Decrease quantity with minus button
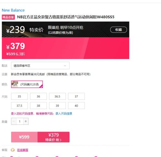Viewport: 161px width, 157px height. (x=14, y=121)
